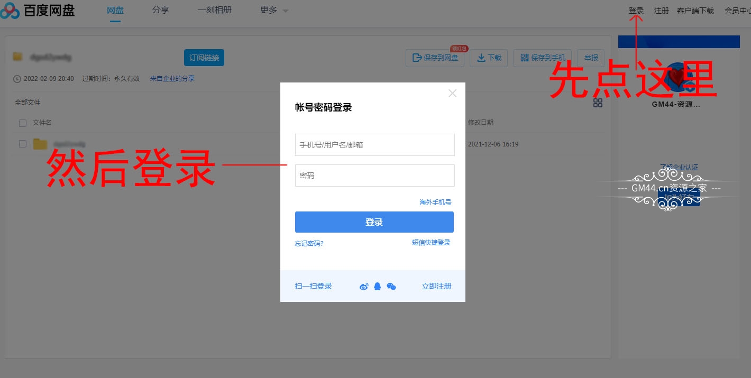Check the select-all checkbox beside 文件名
Viewport: 751px width, 378px height.
tap(23, 123)
